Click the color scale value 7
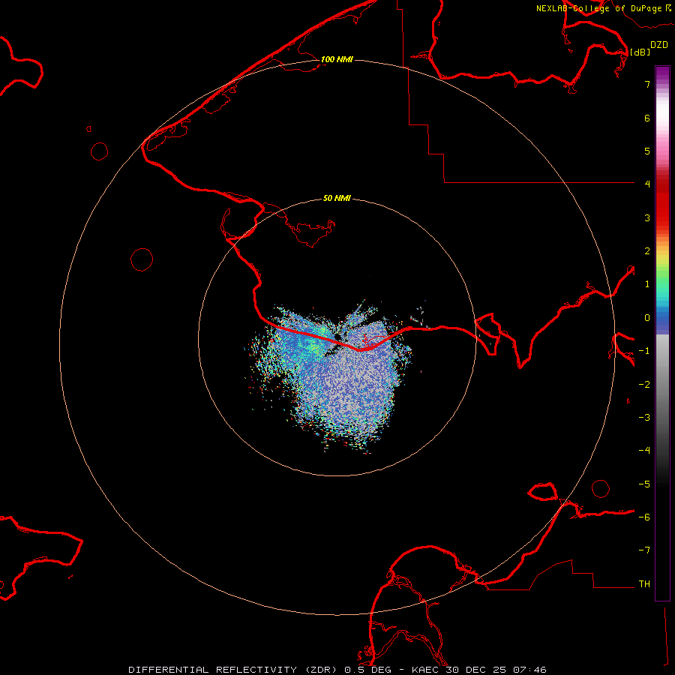Screen dimensions: 675x675 point(647,84)
